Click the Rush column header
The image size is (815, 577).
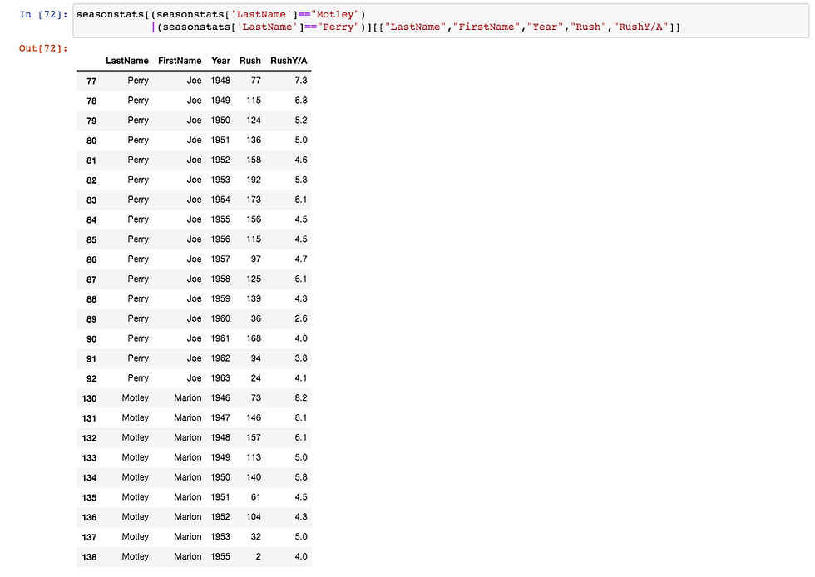[x=250, y=61]
